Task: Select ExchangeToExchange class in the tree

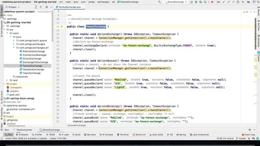Action: (35, 62)
